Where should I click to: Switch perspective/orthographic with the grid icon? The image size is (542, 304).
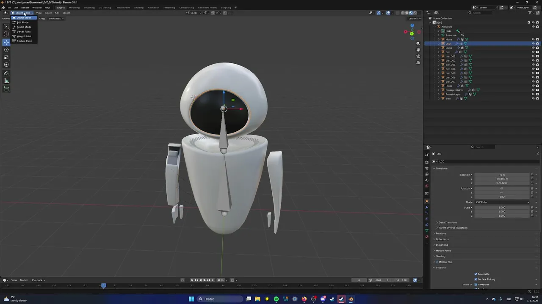click(x=418, y=62)
